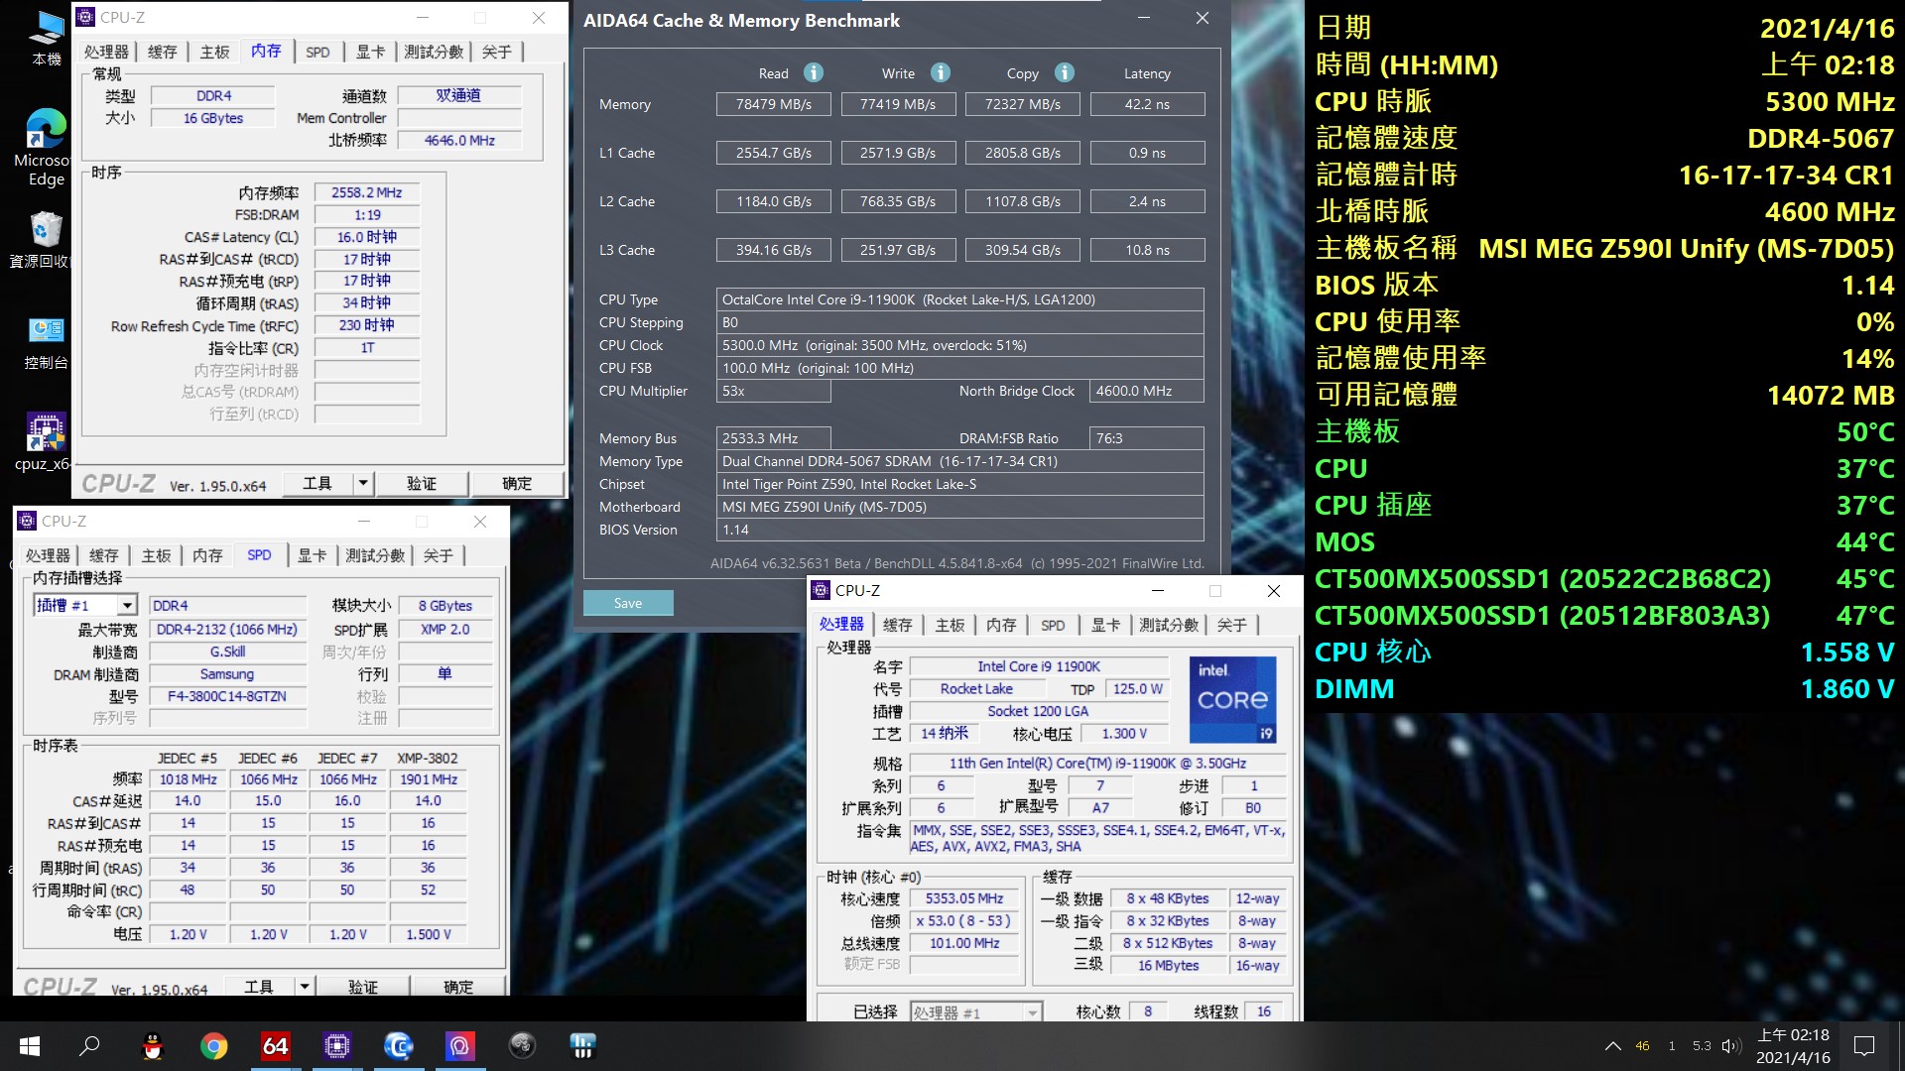Screen dimensions: 1905x1071
Task: Click Save button in AIDA64 benchmark
Action: pyautogui.click(x=628, y=603)
